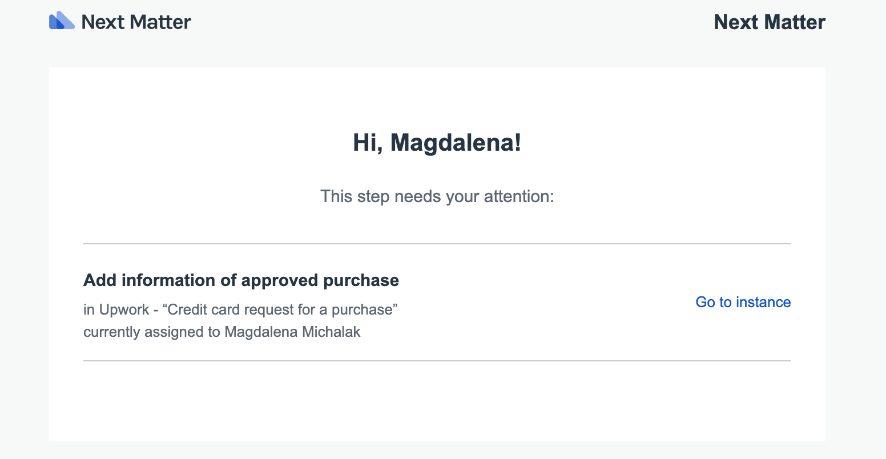Click the currently assigned to Magdalena Michalak line
886x459 pixels.
221,332
